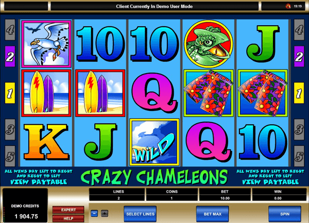Image resolution: width=309 pixels, height=223 pixels.
Task: Click the pink Q on middle reel
Action: [154, 93]
